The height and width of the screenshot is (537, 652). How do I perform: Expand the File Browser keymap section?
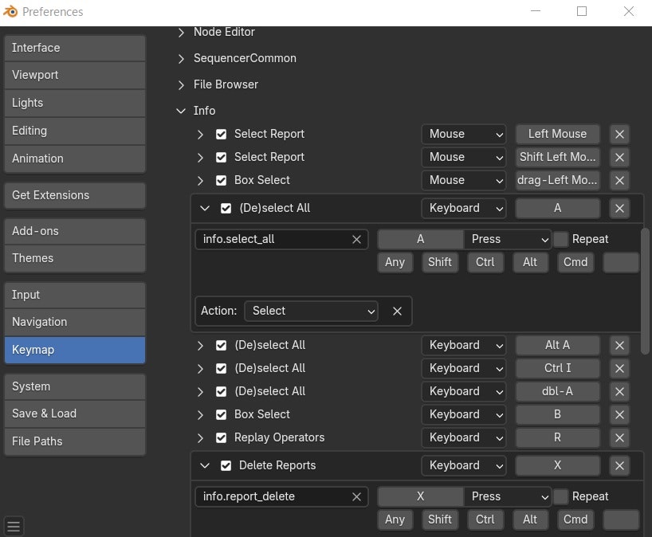(x=181, y=84)
